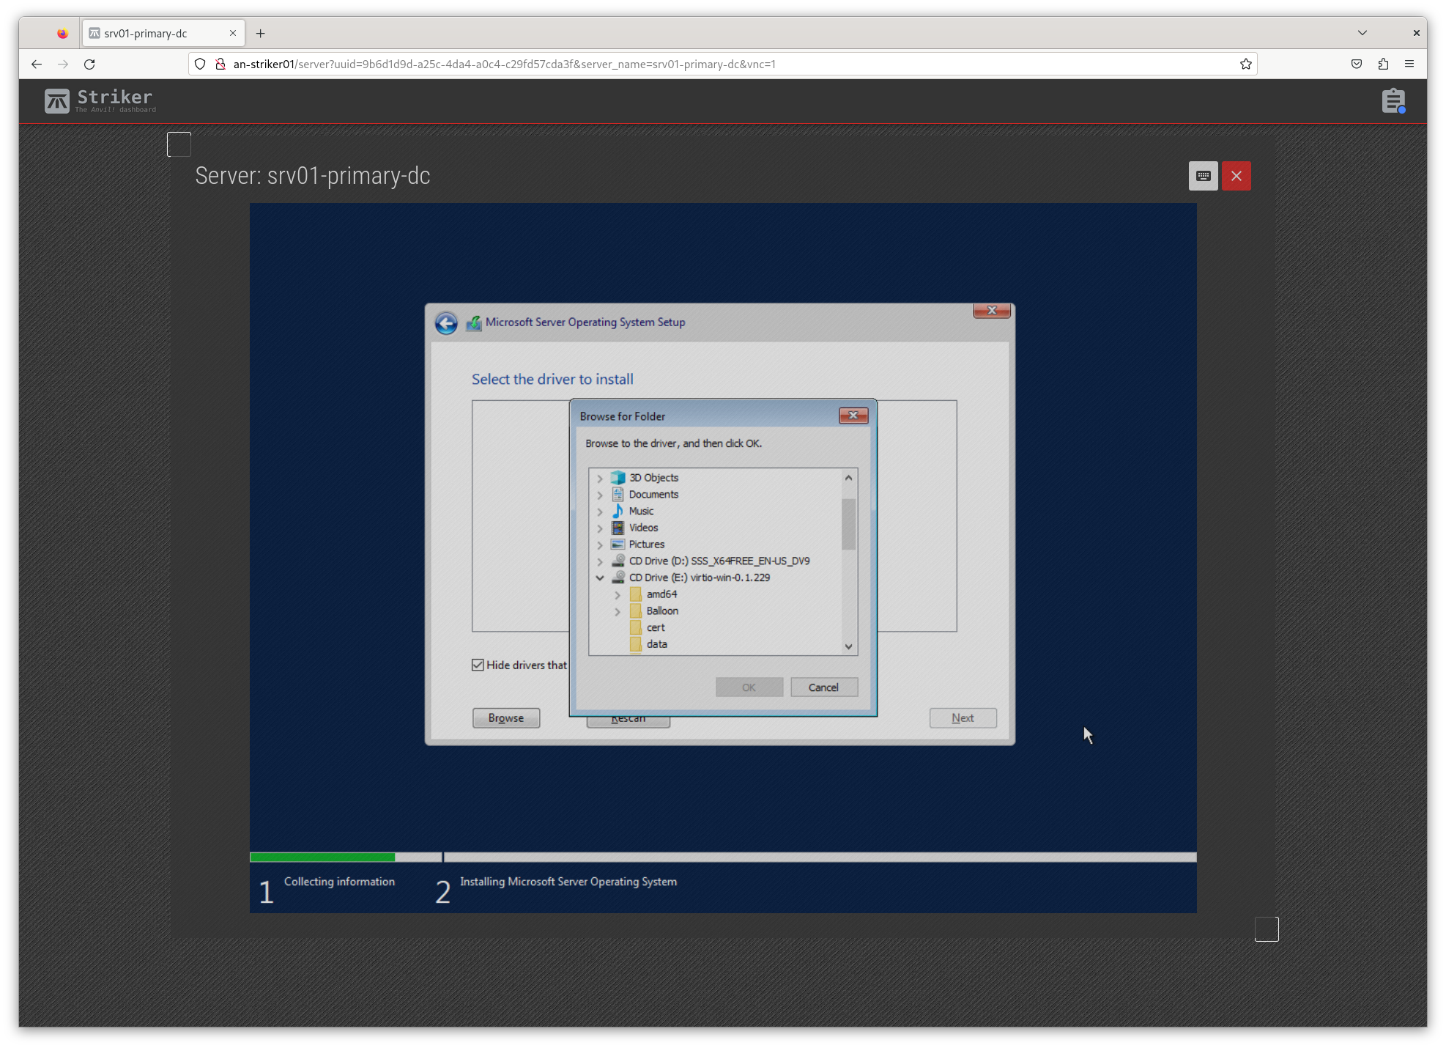Image resolution: width=1446 pixels, height=1048 pixels.
Task: Open the list all tabs dropdown
Action: pos(1362,33)
